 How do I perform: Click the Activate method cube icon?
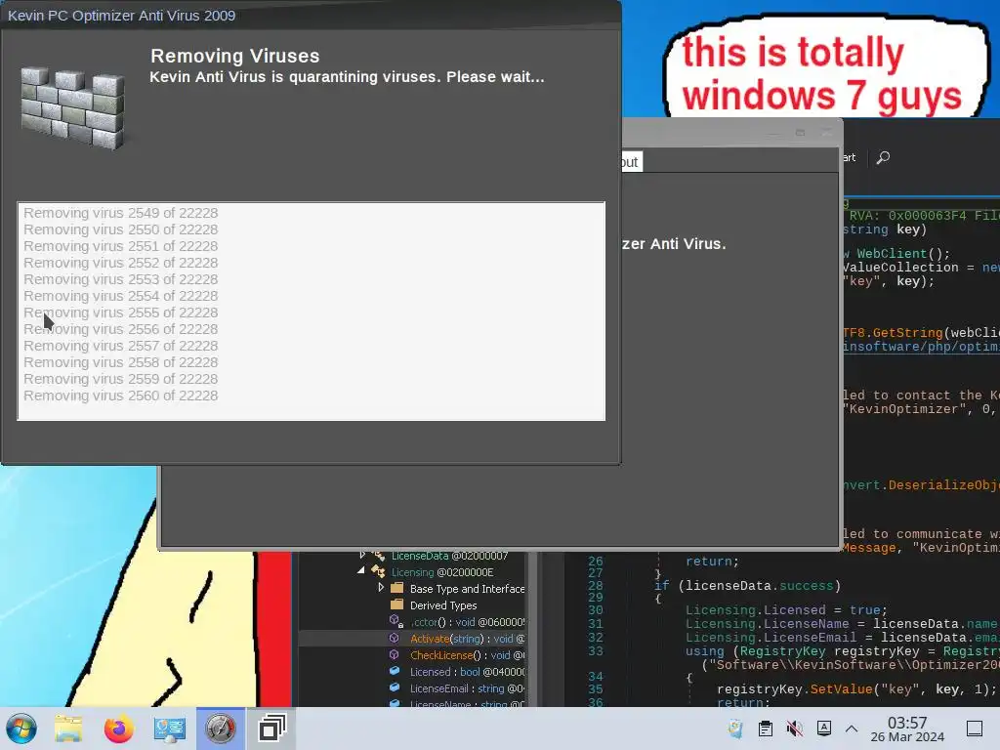click(395, 638)
